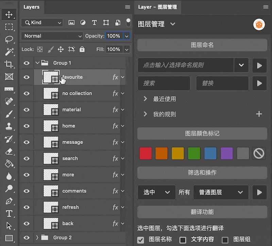Filter layers by pixel layers icon
This screenshot has width=272, height=246.
coord(71,23)
